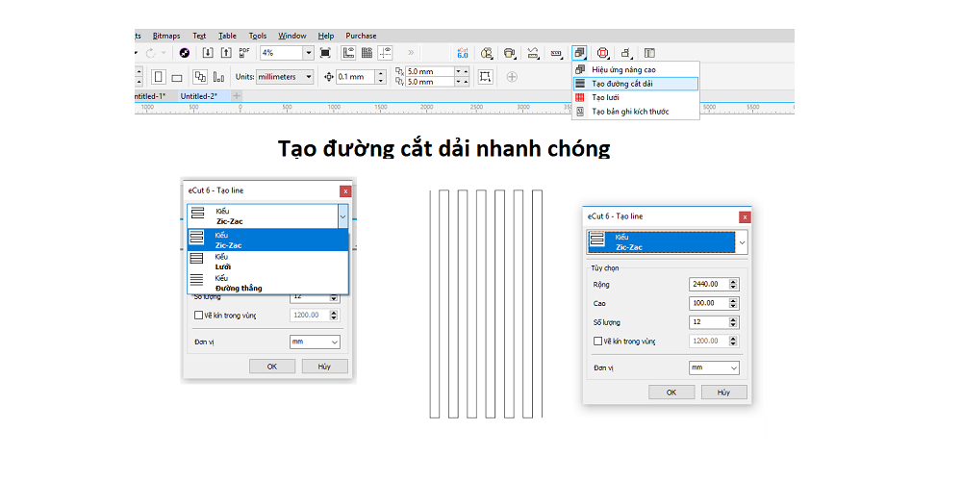This screenshot has width=962, height=481.
Task: Open the Purchase menu
Action: 362,36
